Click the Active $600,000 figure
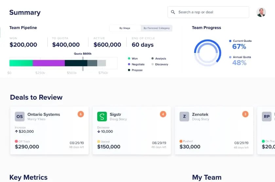Image resolution: width=275 pixels, height=182 pixels. 107,45
